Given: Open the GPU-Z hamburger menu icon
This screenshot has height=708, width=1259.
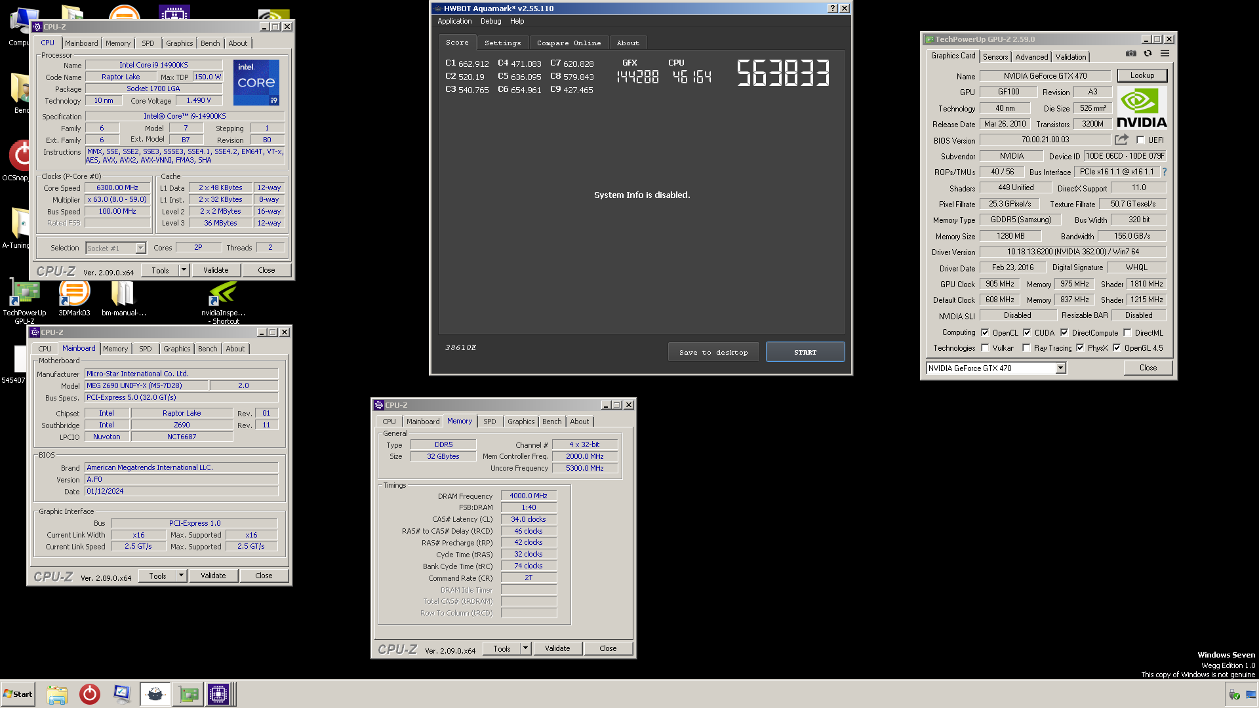Looking at the screenshot, I should (1165, 54).
